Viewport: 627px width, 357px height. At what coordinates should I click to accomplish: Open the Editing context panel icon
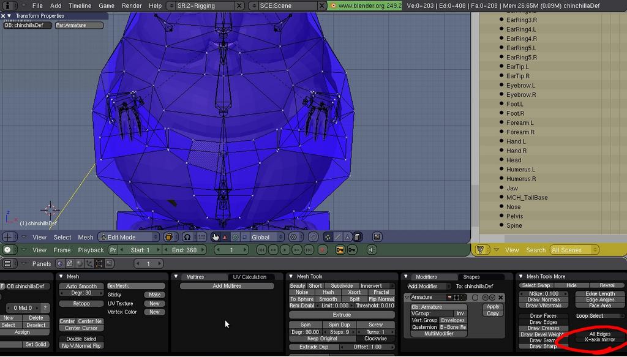99,263
